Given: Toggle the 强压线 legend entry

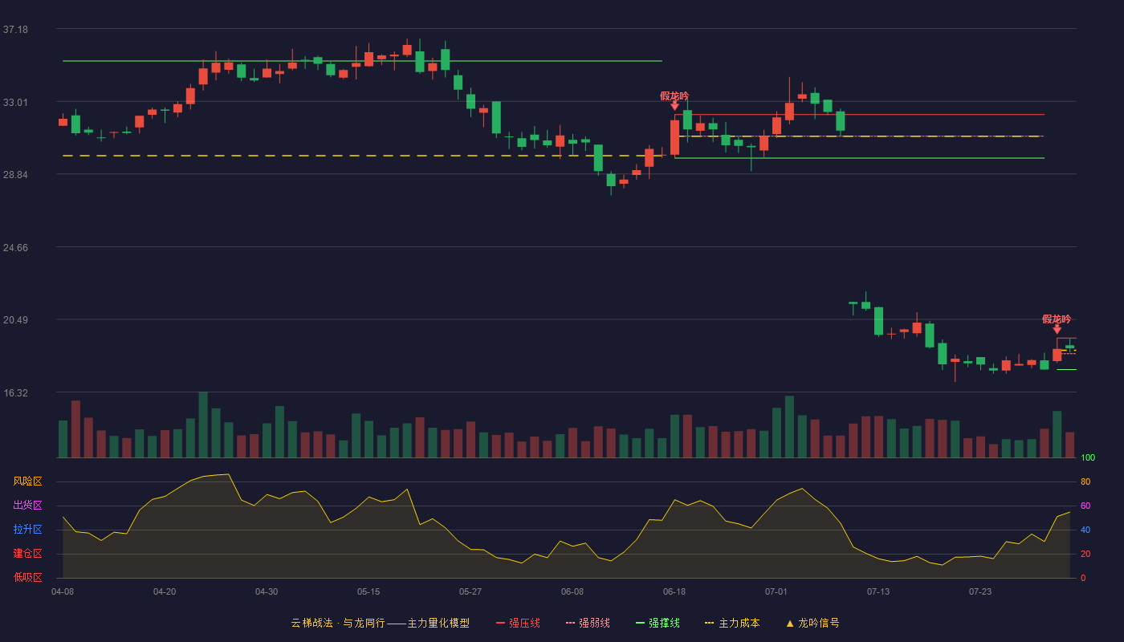Looking at the screenshot, I should (x=518, y=623).
